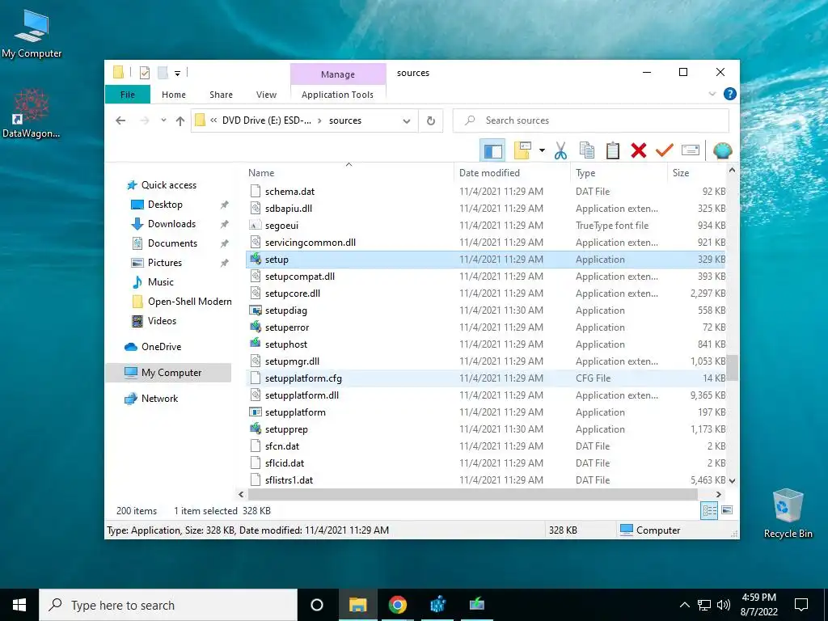Sort by the Type column header
The height and width of the screenshot is (621, 828).
619,173
